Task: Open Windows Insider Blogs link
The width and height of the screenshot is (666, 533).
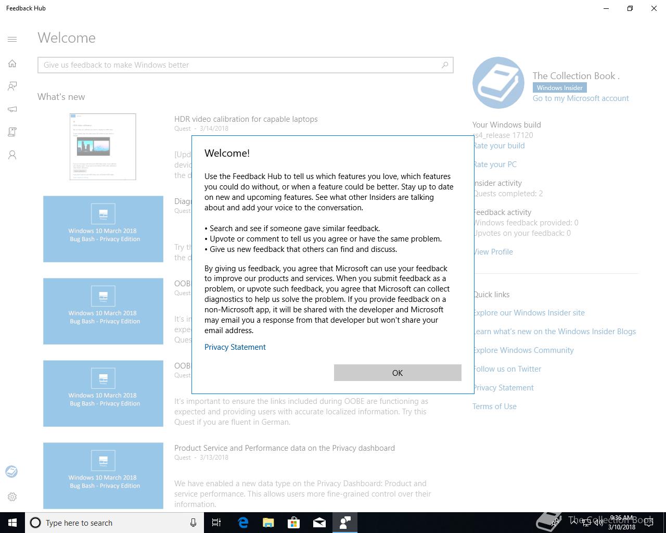Action: pyautogui.click(x=554, y=332)
